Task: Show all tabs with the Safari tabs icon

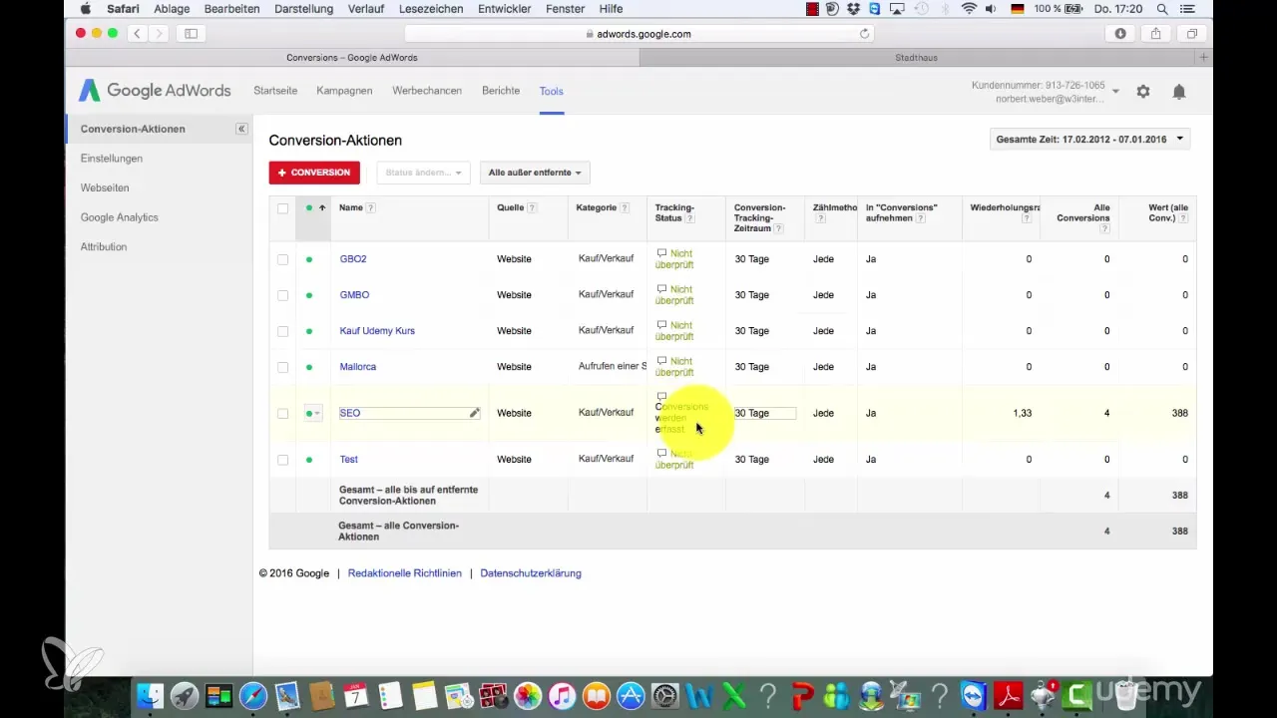Action: point(1192,33)
